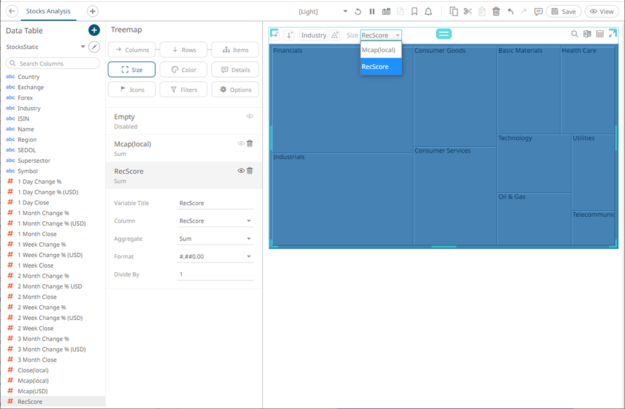Click the add-breakdown icon left of Industry

pyautogui.click(x=275, y=35)
